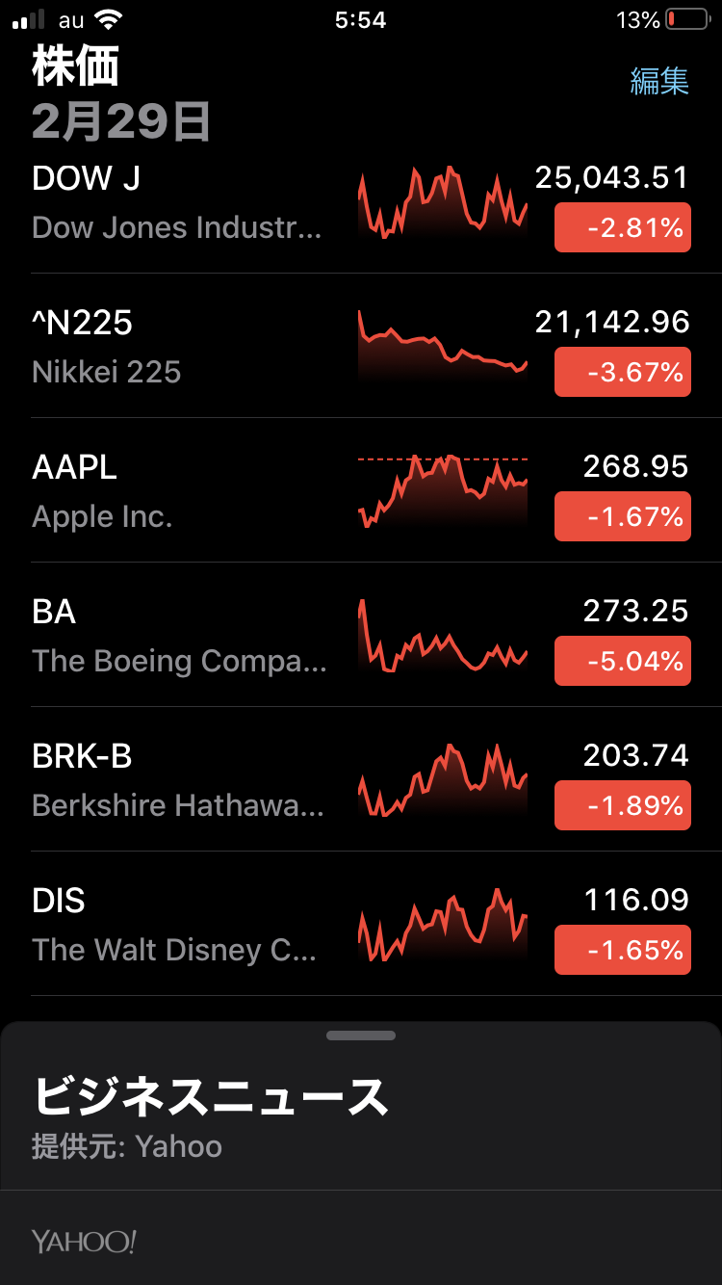Toggle Boeing -5.04% change badge
The image size is (722, 1285).
click(622, 661)
